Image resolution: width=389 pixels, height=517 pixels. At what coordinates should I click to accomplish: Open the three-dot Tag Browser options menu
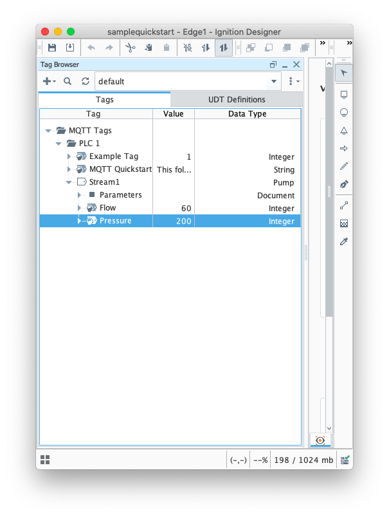tap(294, 81)
